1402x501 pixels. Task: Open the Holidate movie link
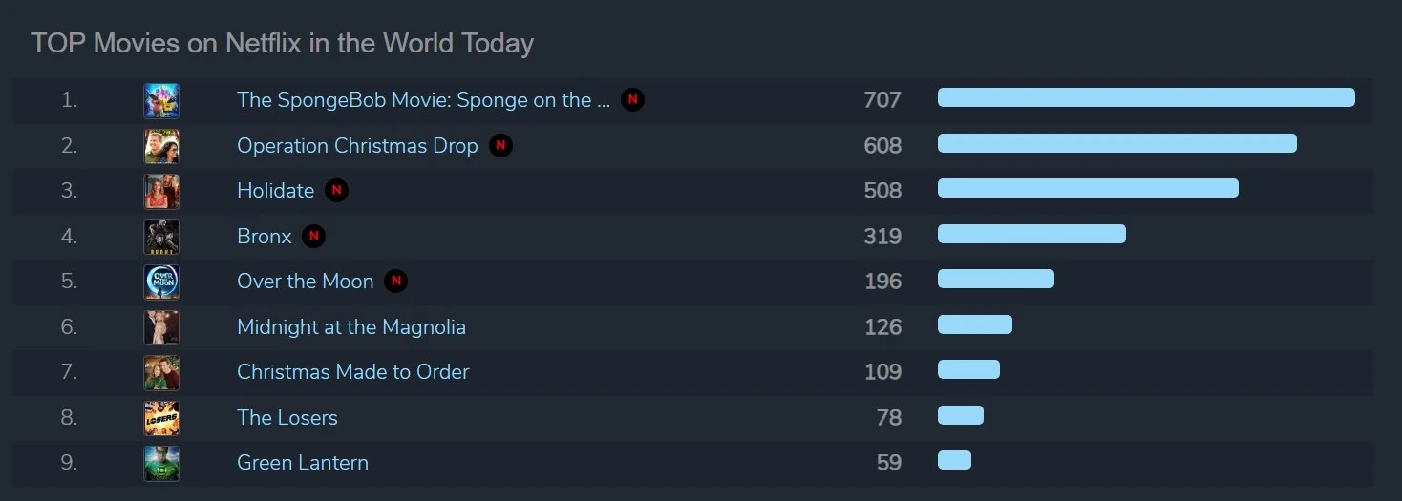pos(275,191)
